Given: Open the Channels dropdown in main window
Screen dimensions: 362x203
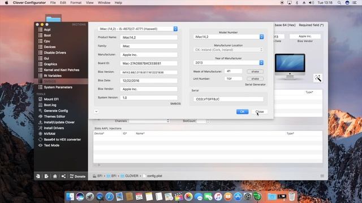Looking at the screenshot, I should point(149,121).
